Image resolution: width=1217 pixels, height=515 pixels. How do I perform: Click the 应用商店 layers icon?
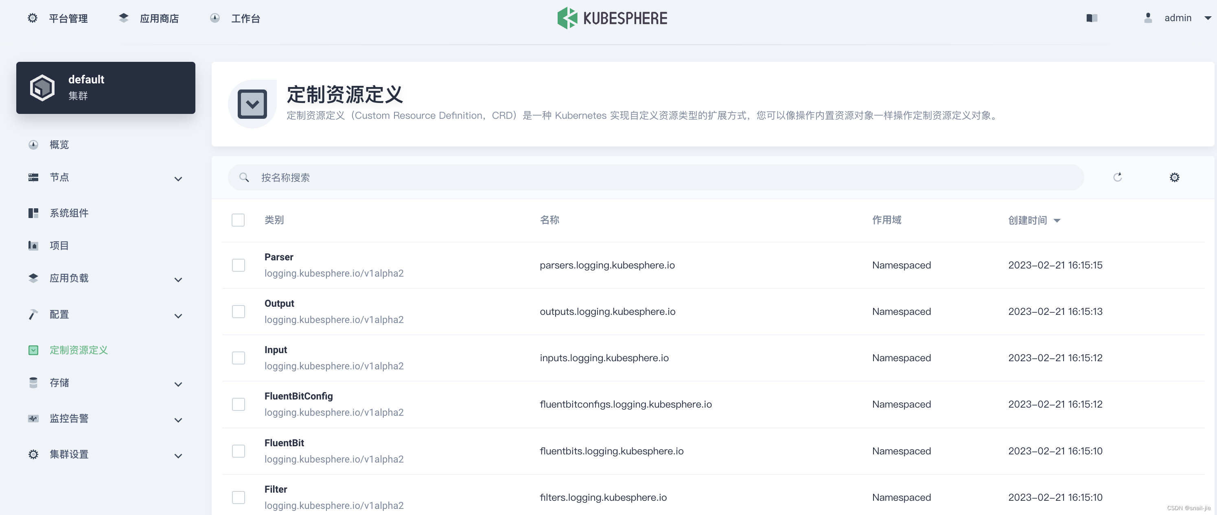[124, 18]
